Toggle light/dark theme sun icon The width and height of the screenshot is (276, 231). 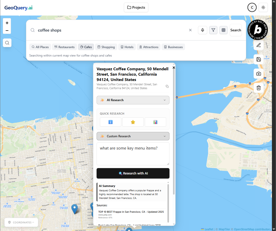click(263, 7)
